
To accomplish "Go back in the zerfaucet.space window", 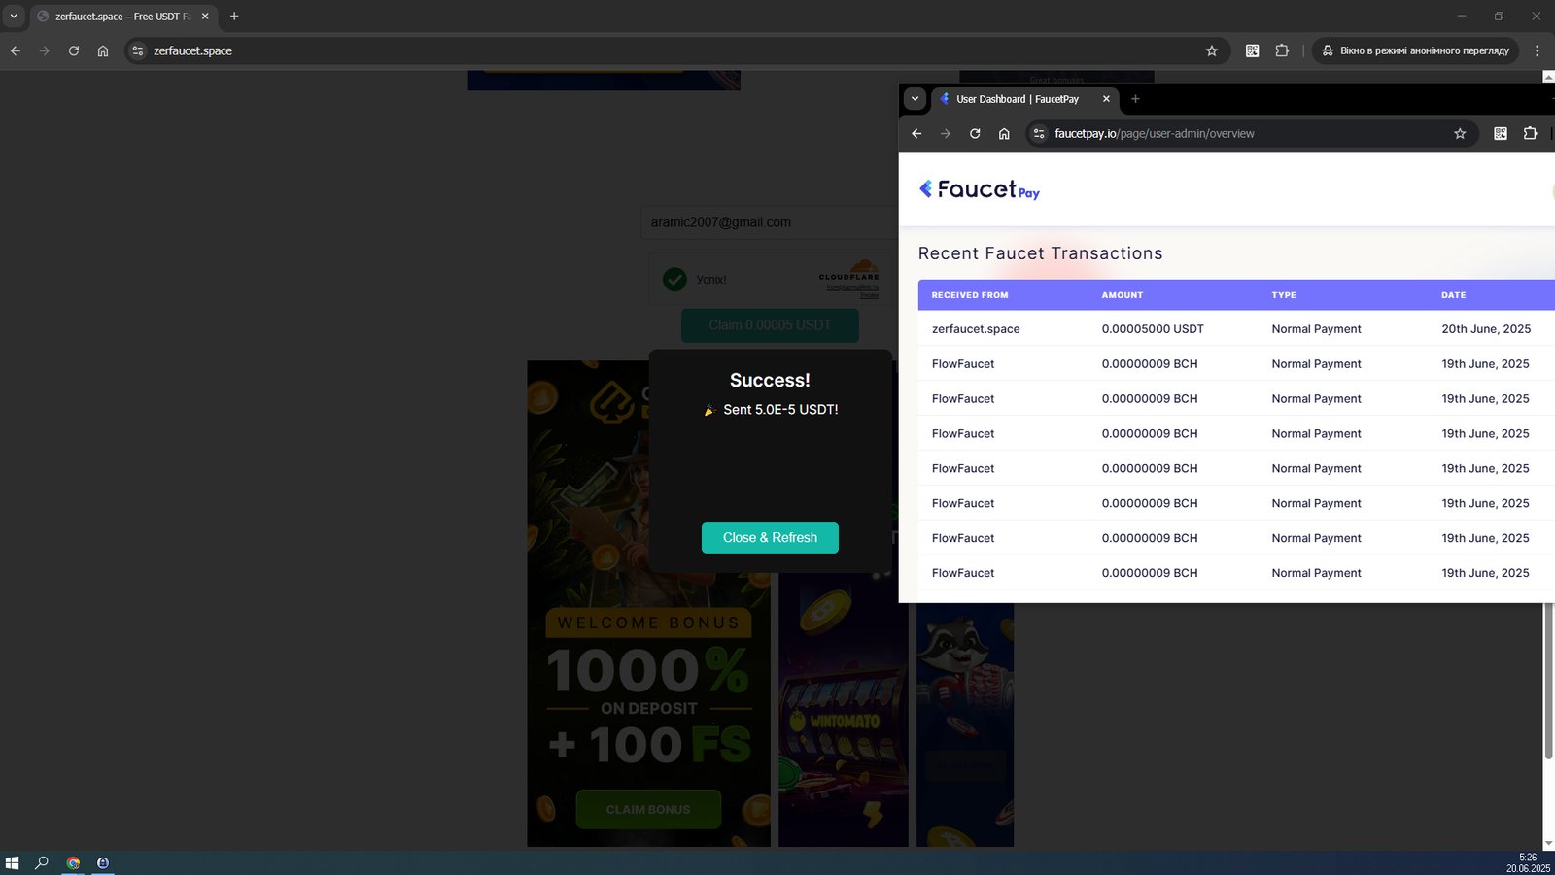I will [x=16, y=50].
